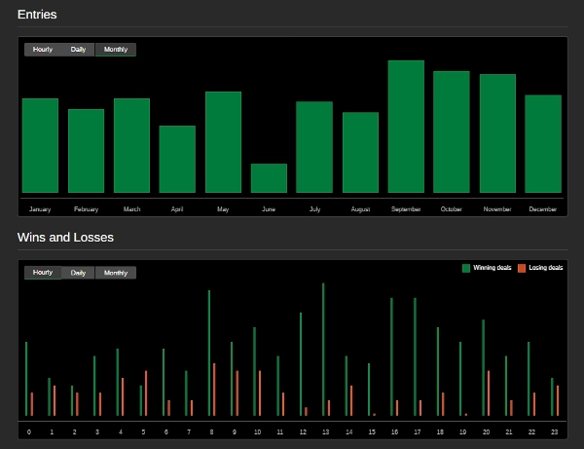The image size is (584, 449).
Task: Click the December entries bar
Action: pyautogui.click(x=543, y=144)
